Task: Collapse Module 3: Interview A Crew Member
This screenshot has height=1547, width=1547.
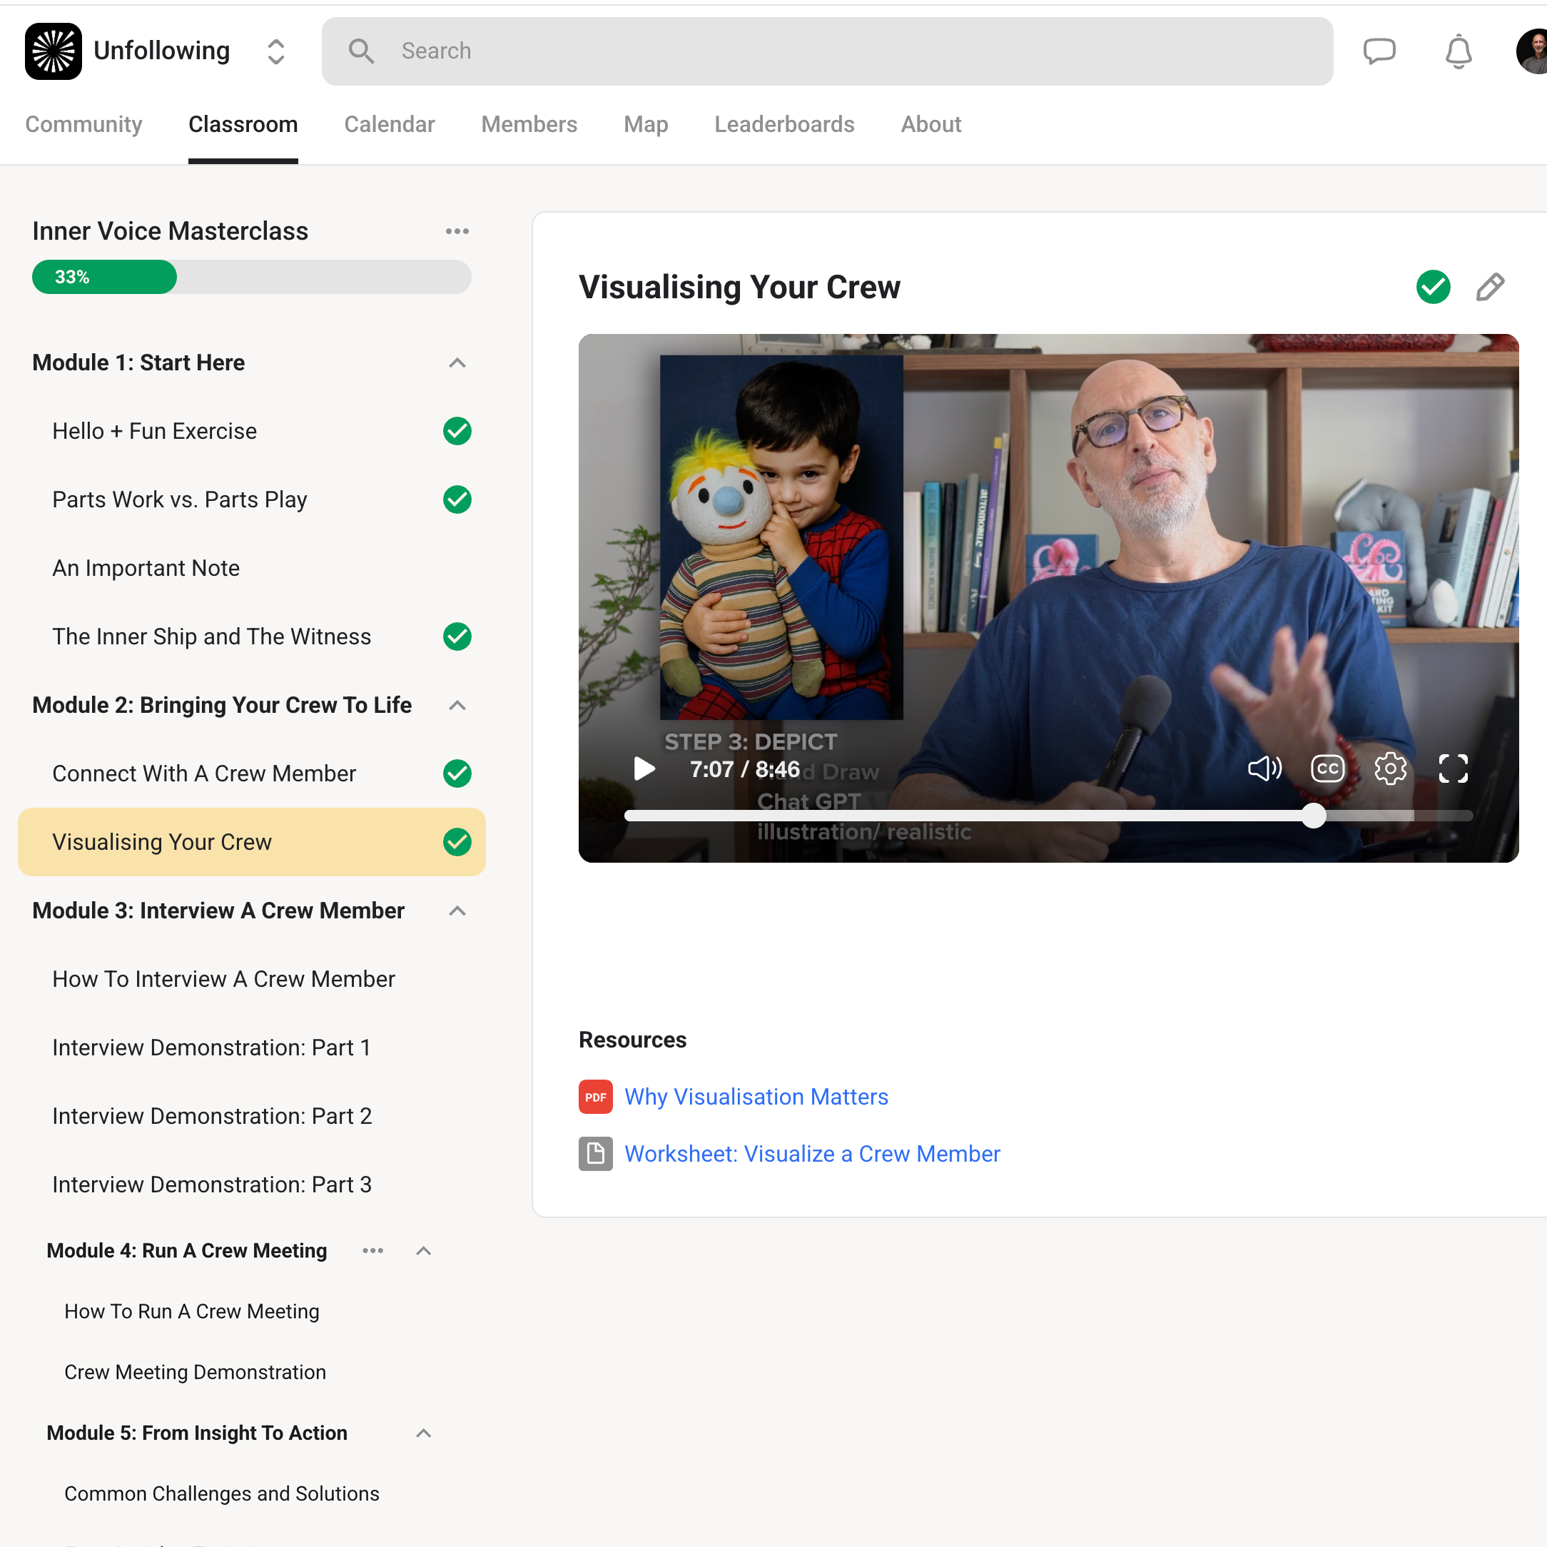Action: coord(457,911)
